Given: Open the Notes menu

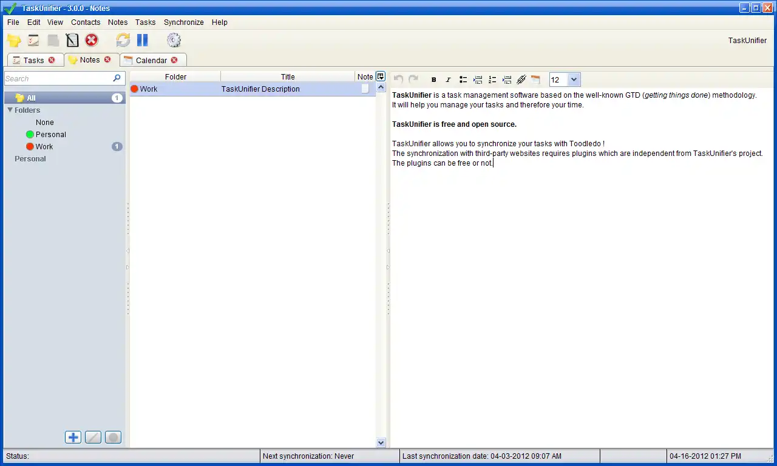Looking at the screenshot, I should pos(118,22).
